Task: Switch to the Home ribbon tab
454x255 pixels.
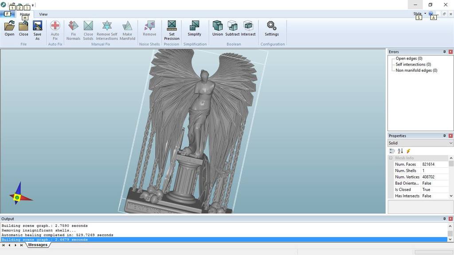Action: pos(25,14)
